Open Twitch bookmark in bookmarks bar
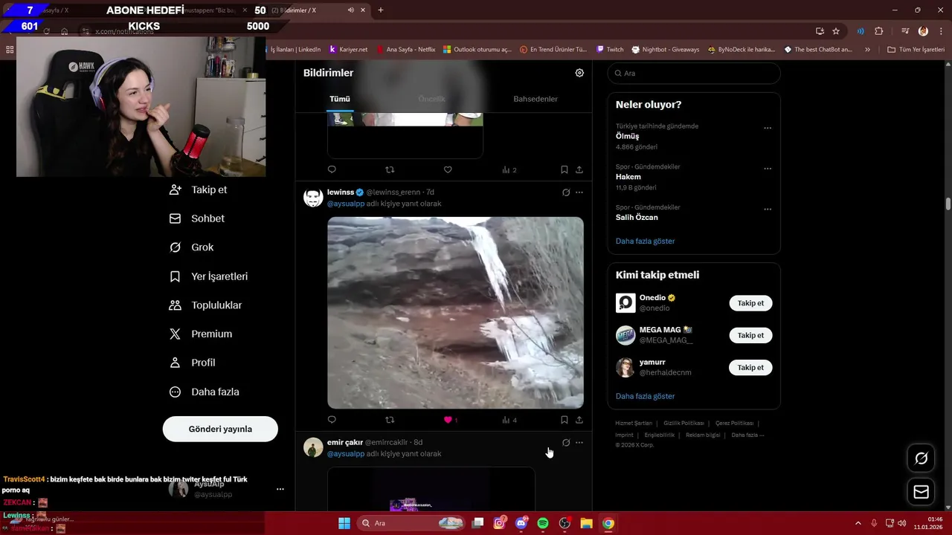 (x=610, y=49)
